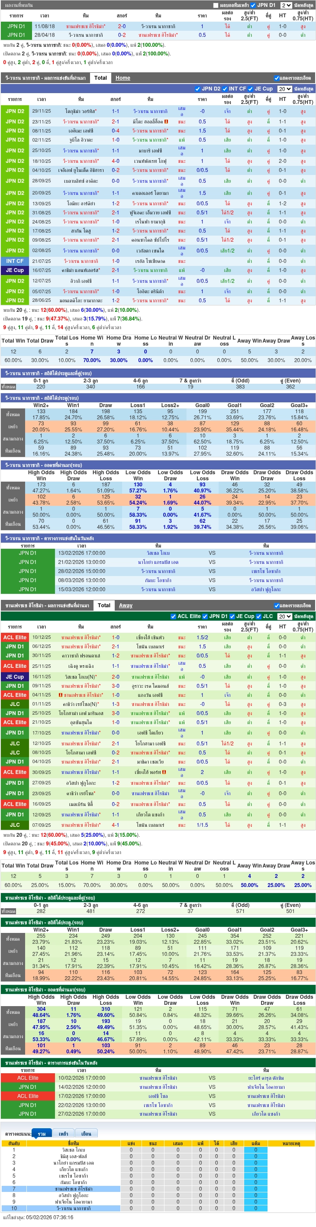Select the เหย้า standings tab
Screen dimensions: 316x1227
(63, 1133)
